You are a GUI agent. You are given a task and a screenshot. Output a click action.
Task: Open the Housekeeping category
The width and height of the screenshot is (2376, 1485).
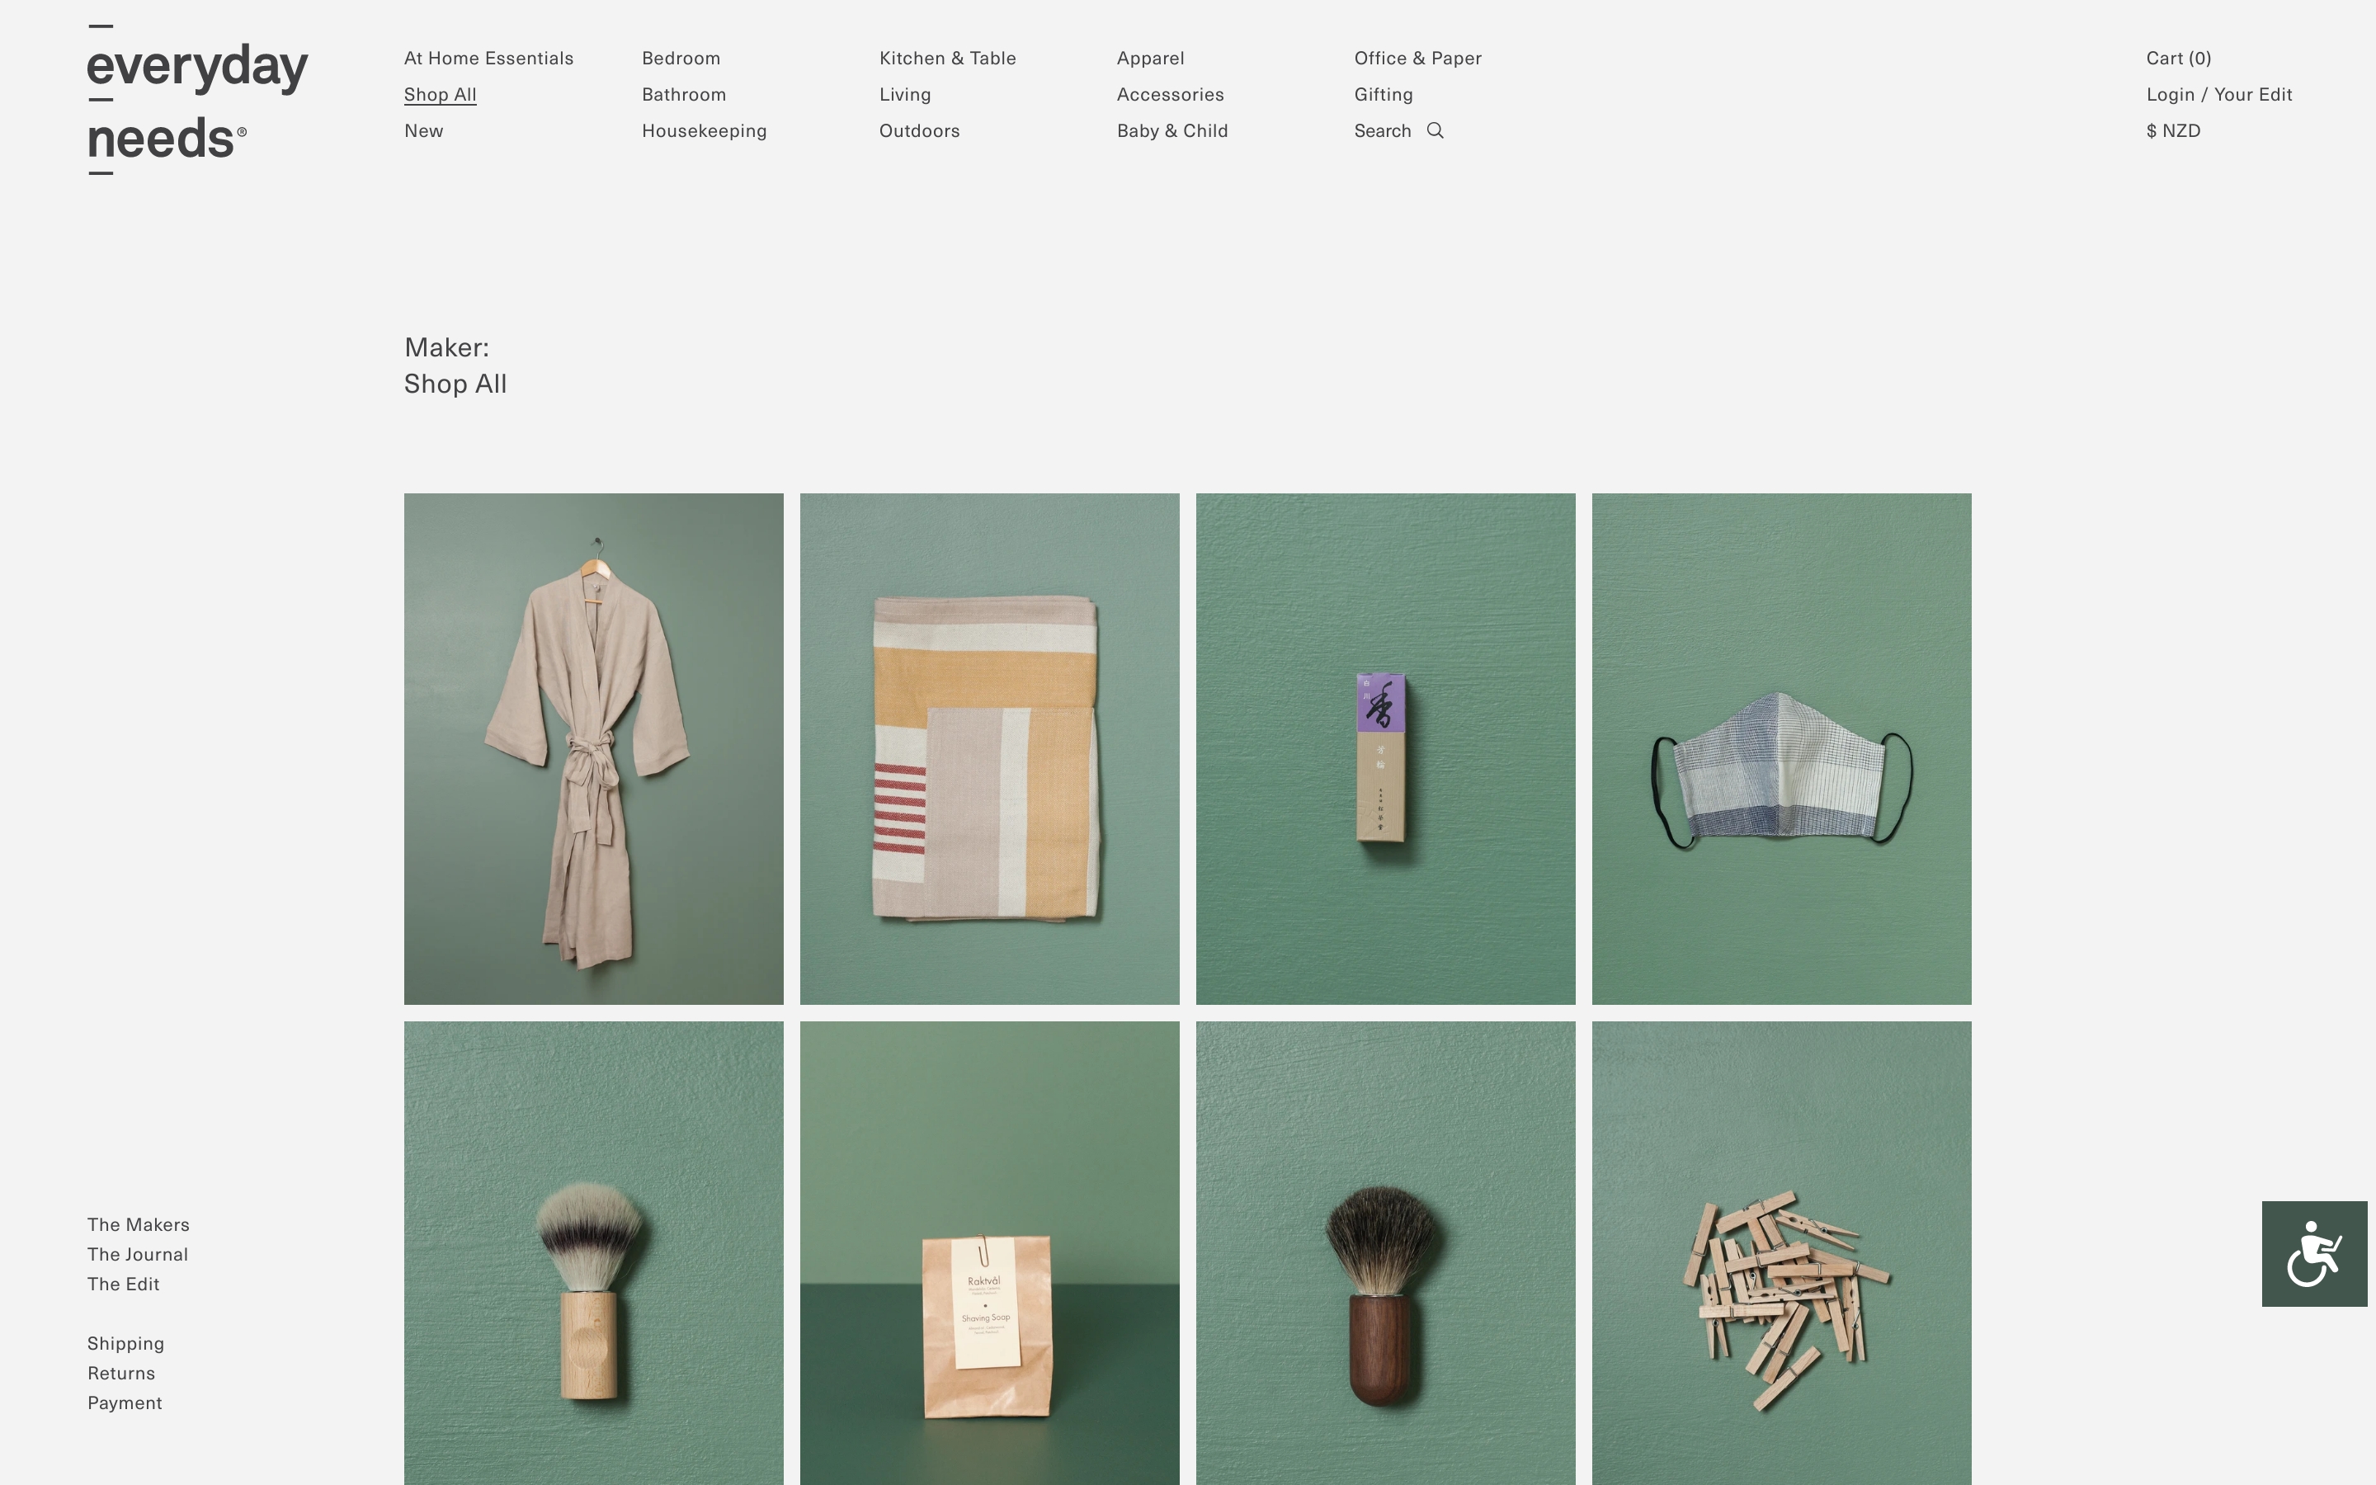pos(703,130)
